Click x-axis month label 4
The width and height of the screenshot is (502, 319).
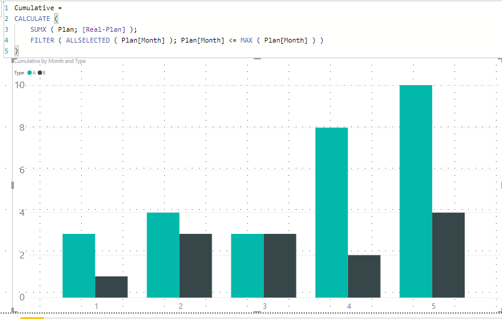349,306
